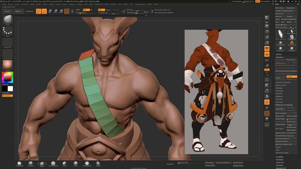This screenshot has width=301, height=169.
Task: Expand the ArrayMesh section
Action: point(280,157)
